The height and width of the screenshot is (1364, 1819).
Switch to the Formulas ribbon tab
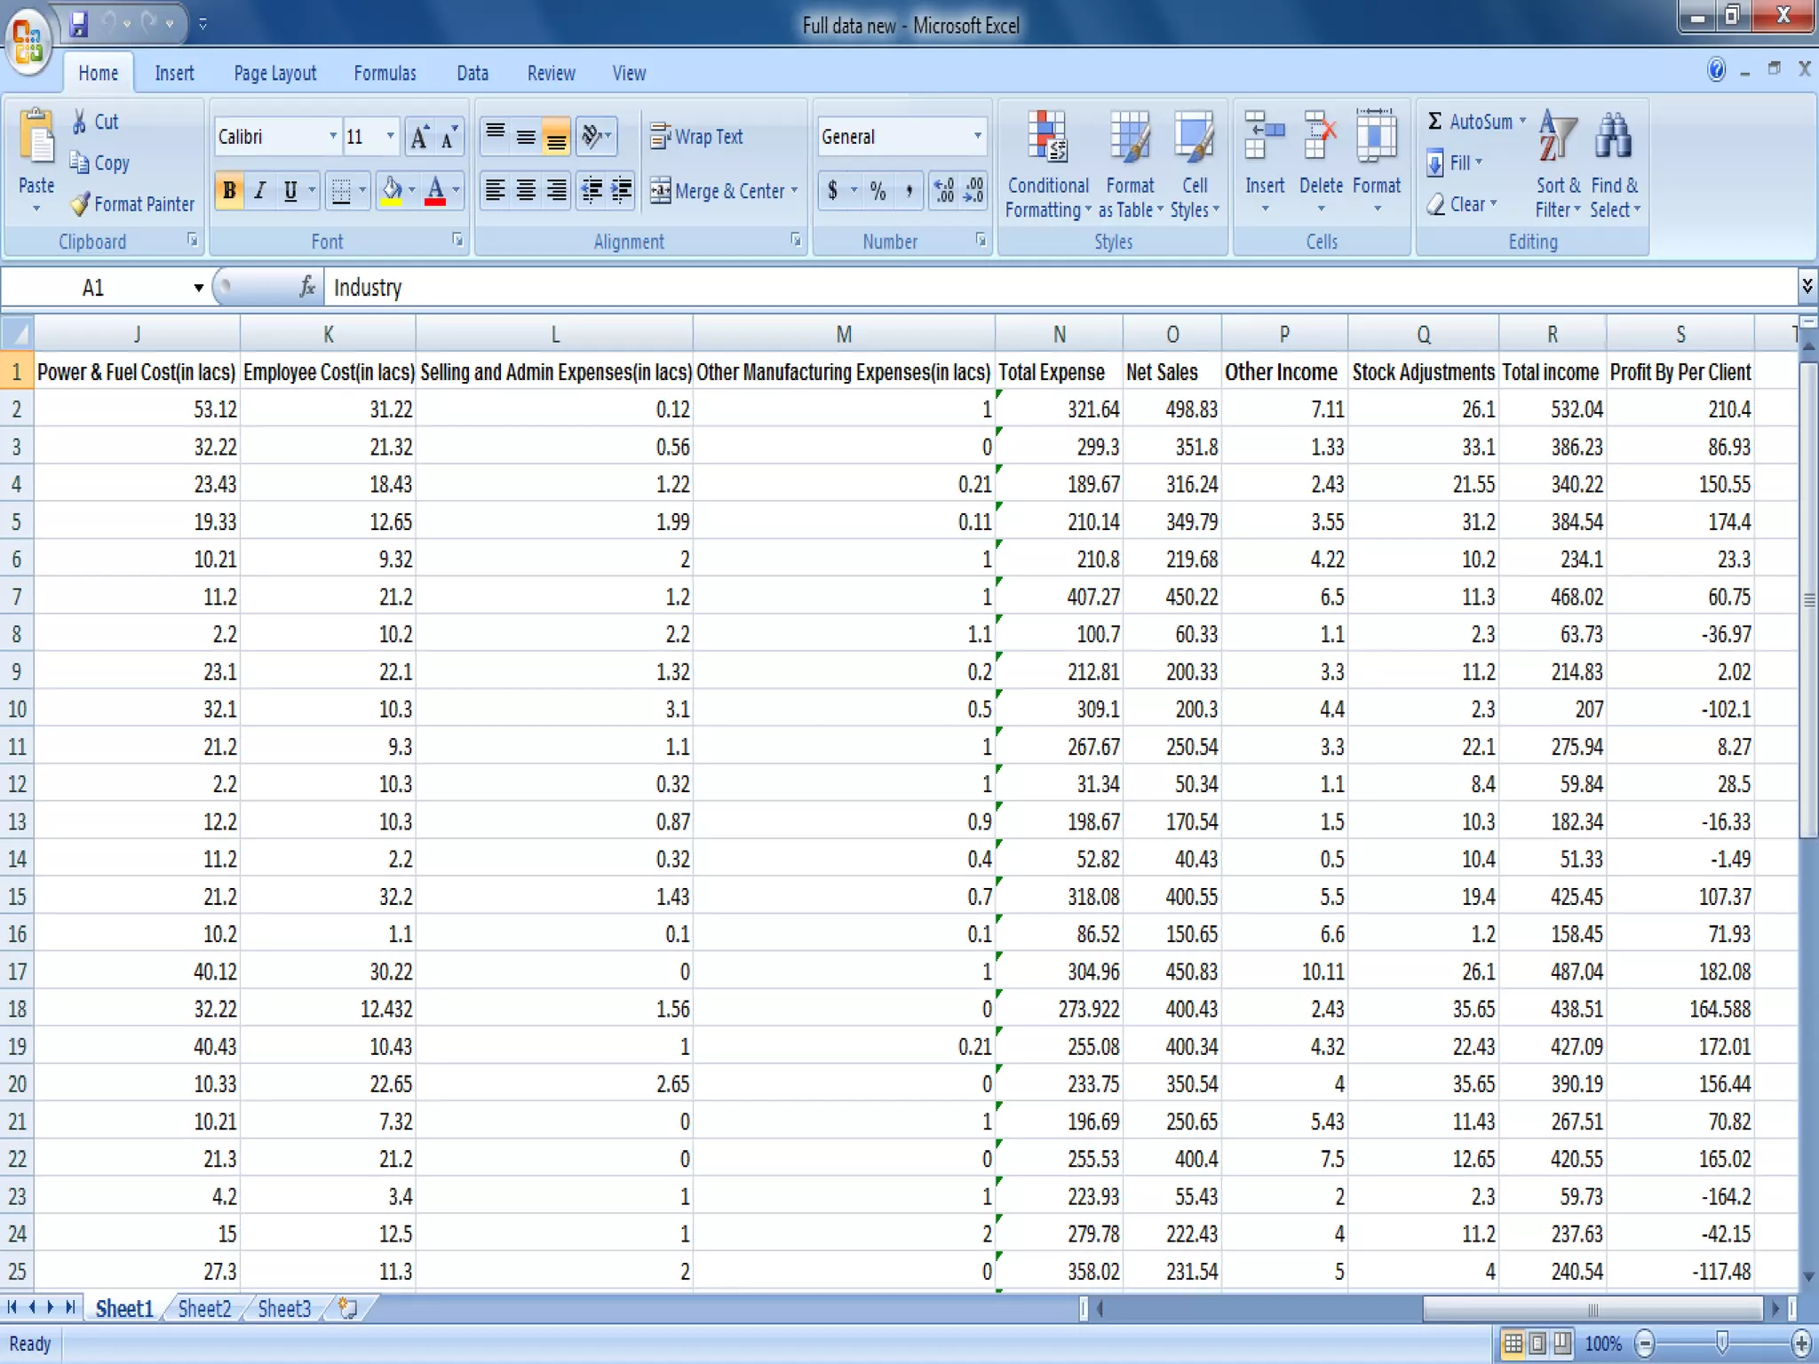[x=385, y=74]
